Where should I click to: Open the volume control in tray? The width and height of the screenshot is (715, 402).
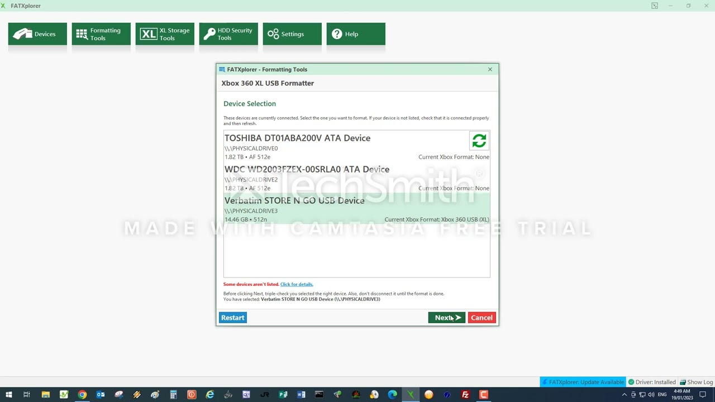(651, 395)
